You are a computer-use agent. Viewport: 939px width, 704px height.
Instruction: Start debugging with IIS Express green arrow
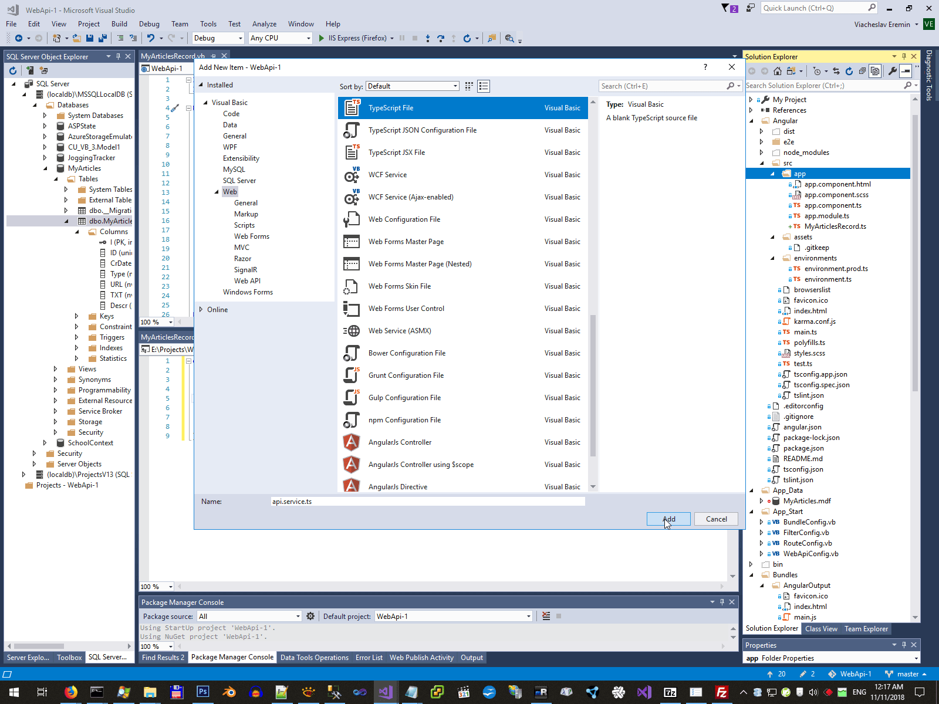[x=321, y=38]
